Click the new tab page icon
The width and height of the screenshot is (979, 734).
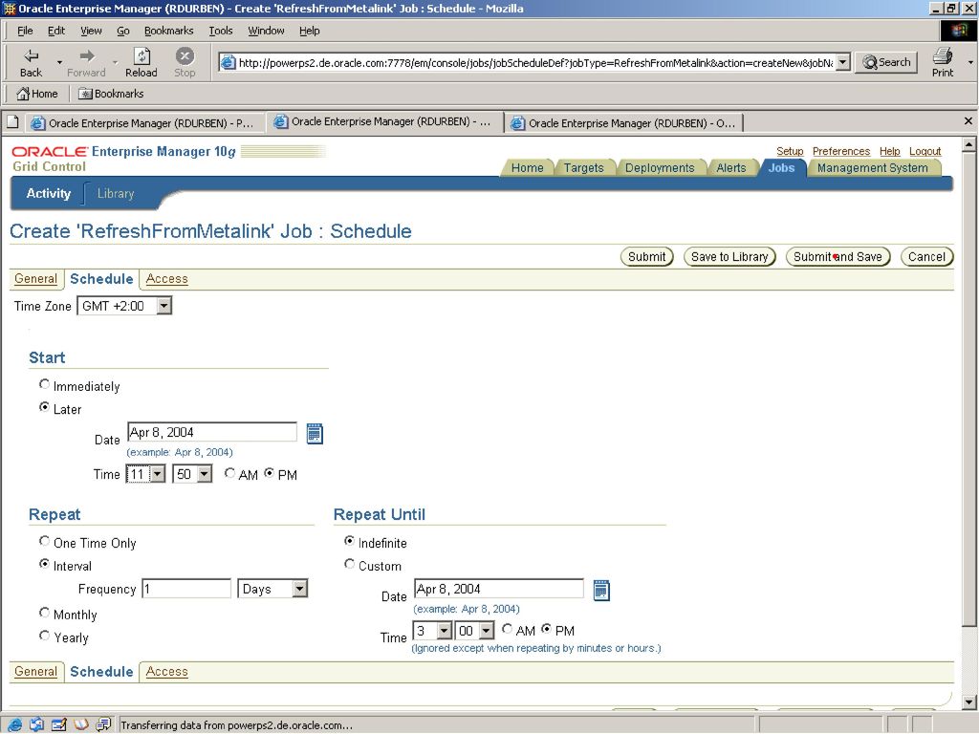12,122
